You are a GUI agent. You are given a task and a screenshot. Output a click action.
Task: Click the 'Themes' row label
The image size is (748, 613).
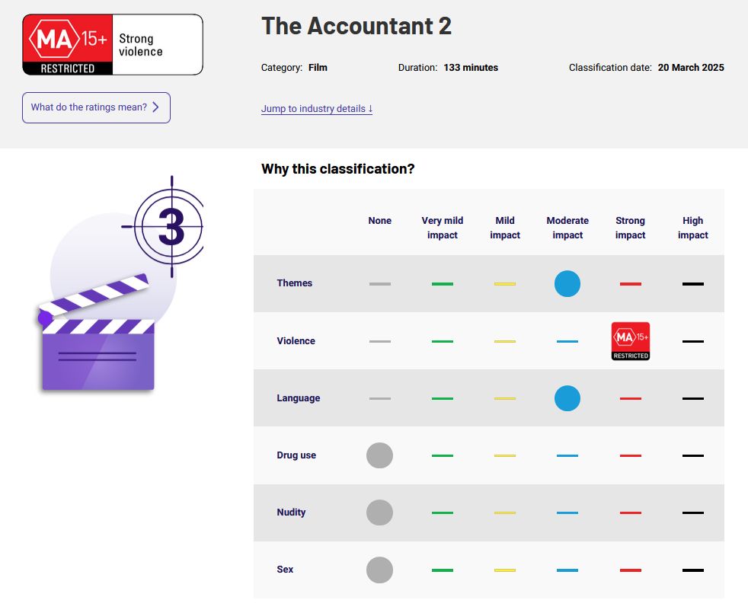pos(294,283)
